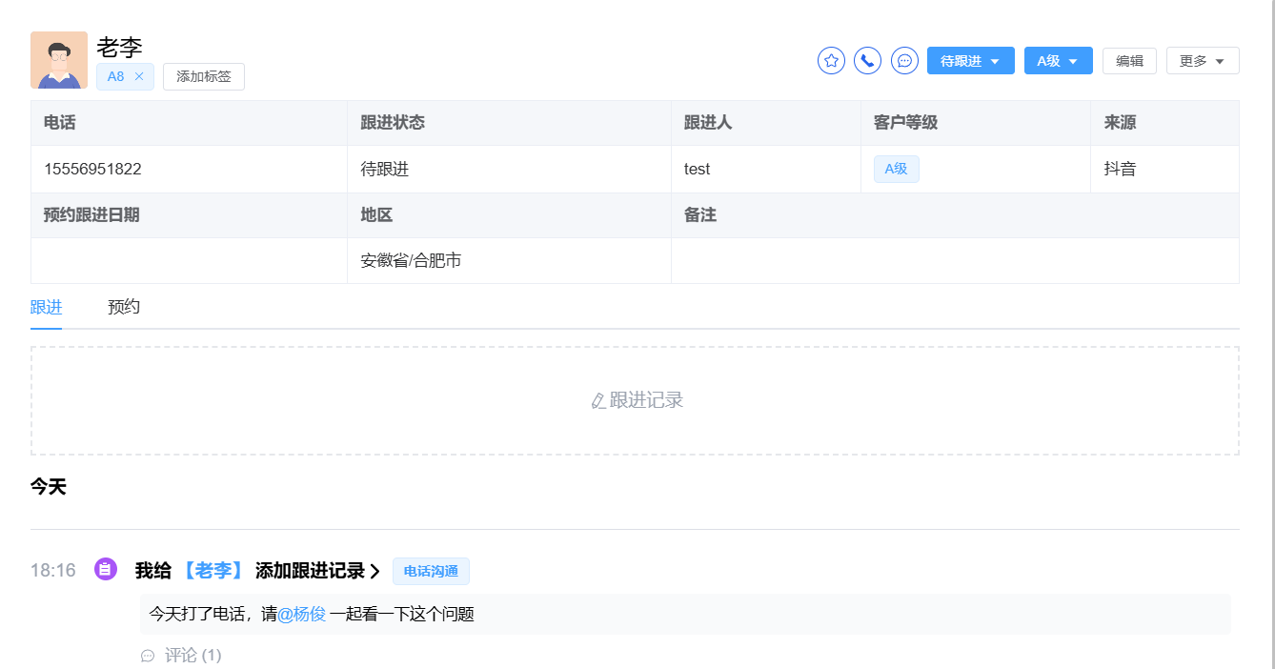Click the comment bubble icon beside 评论
The width and height of the screenshot is (1275, 669).
[148, 655]
